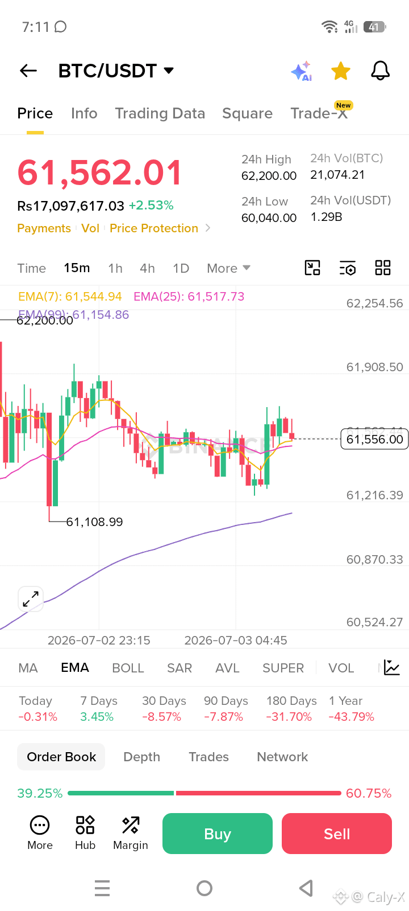Select the Time chart interval
Screen dimensions: 409x911
32,268
